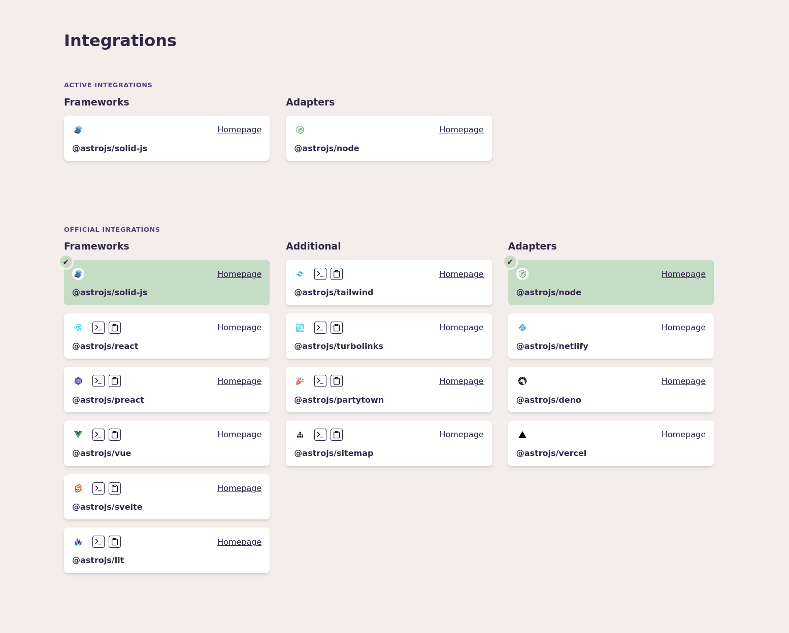Viewport: 789px width, 633px height.
Task: Click the terminal icon on the @astrojs/turbolinks card
Action: tap(320, 328)
